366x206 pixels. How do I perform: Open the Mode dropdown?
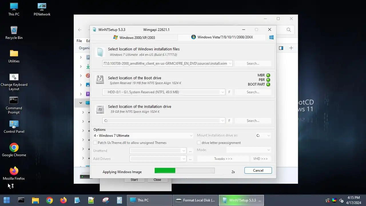249,150
